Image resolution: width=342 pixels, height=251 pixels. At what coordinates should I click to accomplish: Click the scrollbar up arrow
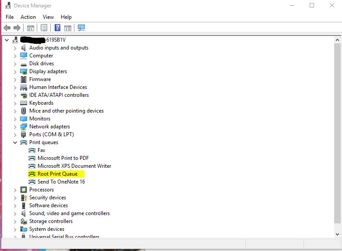(337, 40)
